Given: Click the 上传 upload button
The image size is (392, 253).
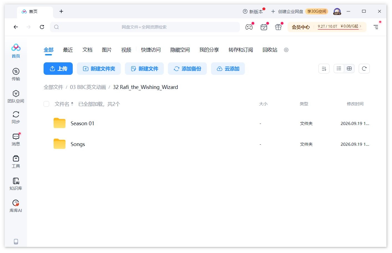Looking at the screenshot, I should click(x=58, y=69).
